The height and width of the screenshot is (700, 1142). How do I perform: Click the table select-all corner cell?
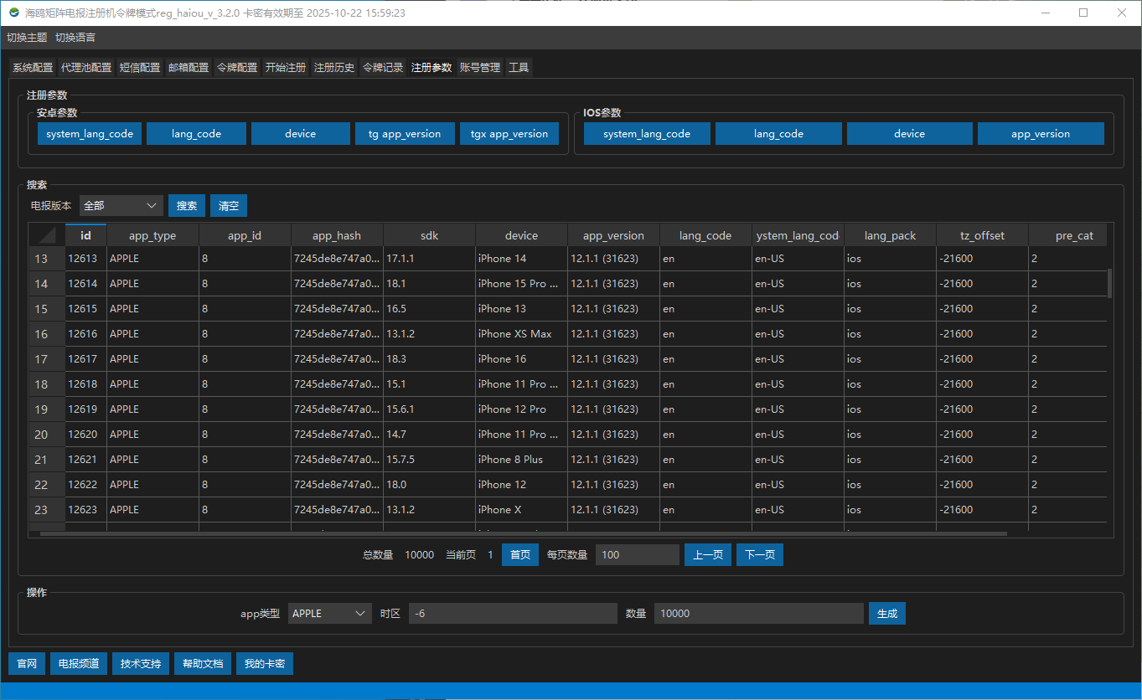point(47,235)
